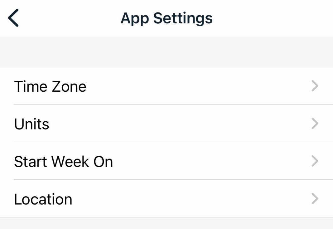Tap empty middle of Location row

point(187,199)
